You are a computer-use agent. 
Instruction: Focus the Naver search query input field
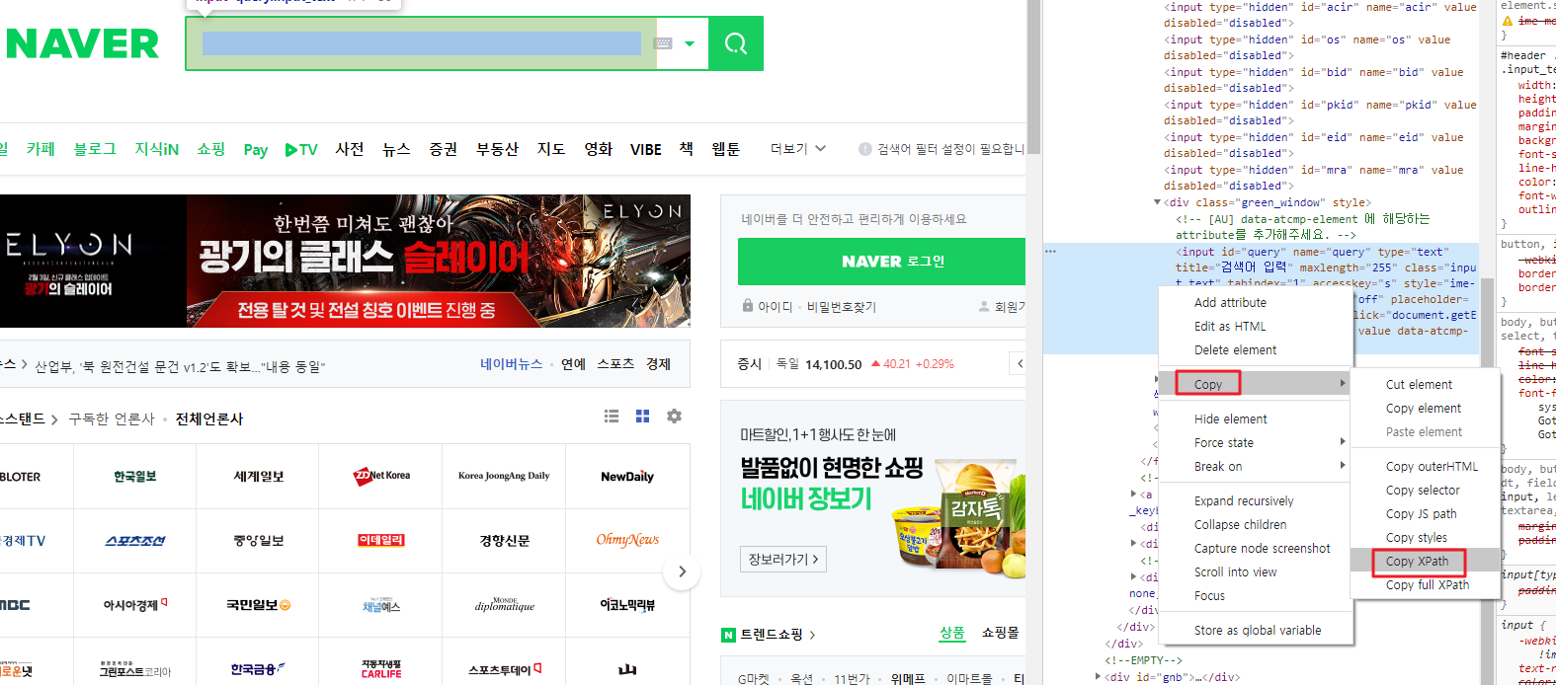(x=422, y=43)
